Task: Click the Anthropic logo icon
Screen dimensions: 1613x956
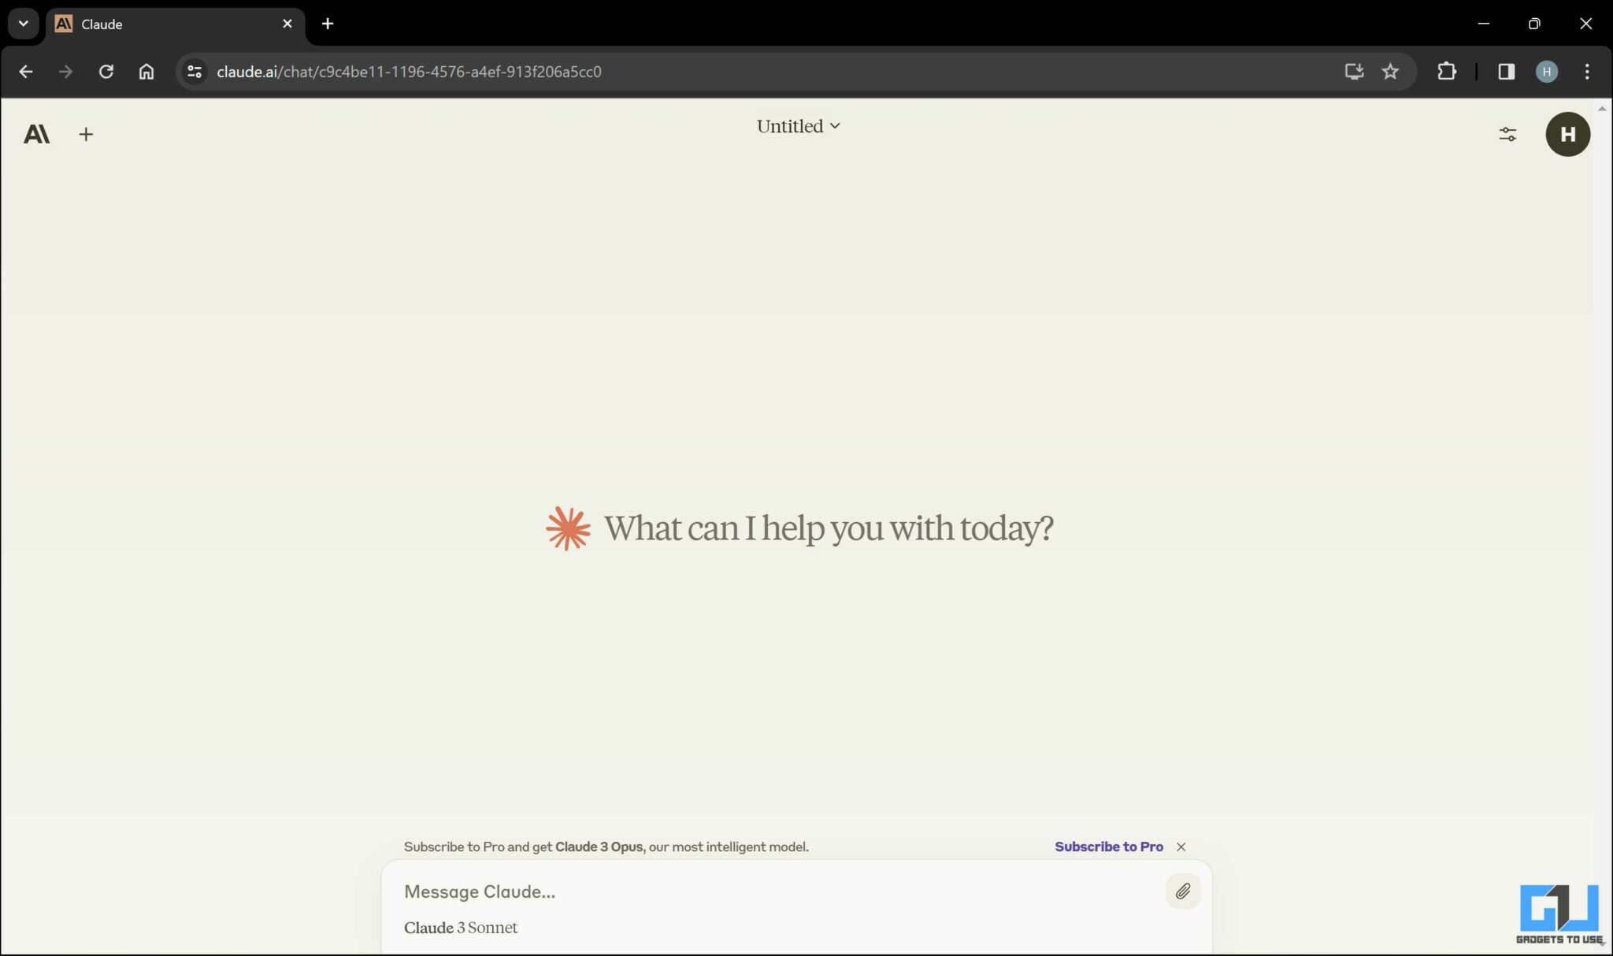Action: tap(36, 135)
